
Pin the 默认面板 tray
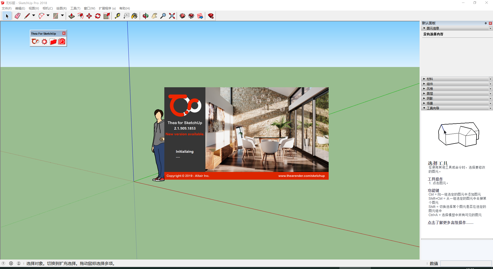click(x=486, y=23)
